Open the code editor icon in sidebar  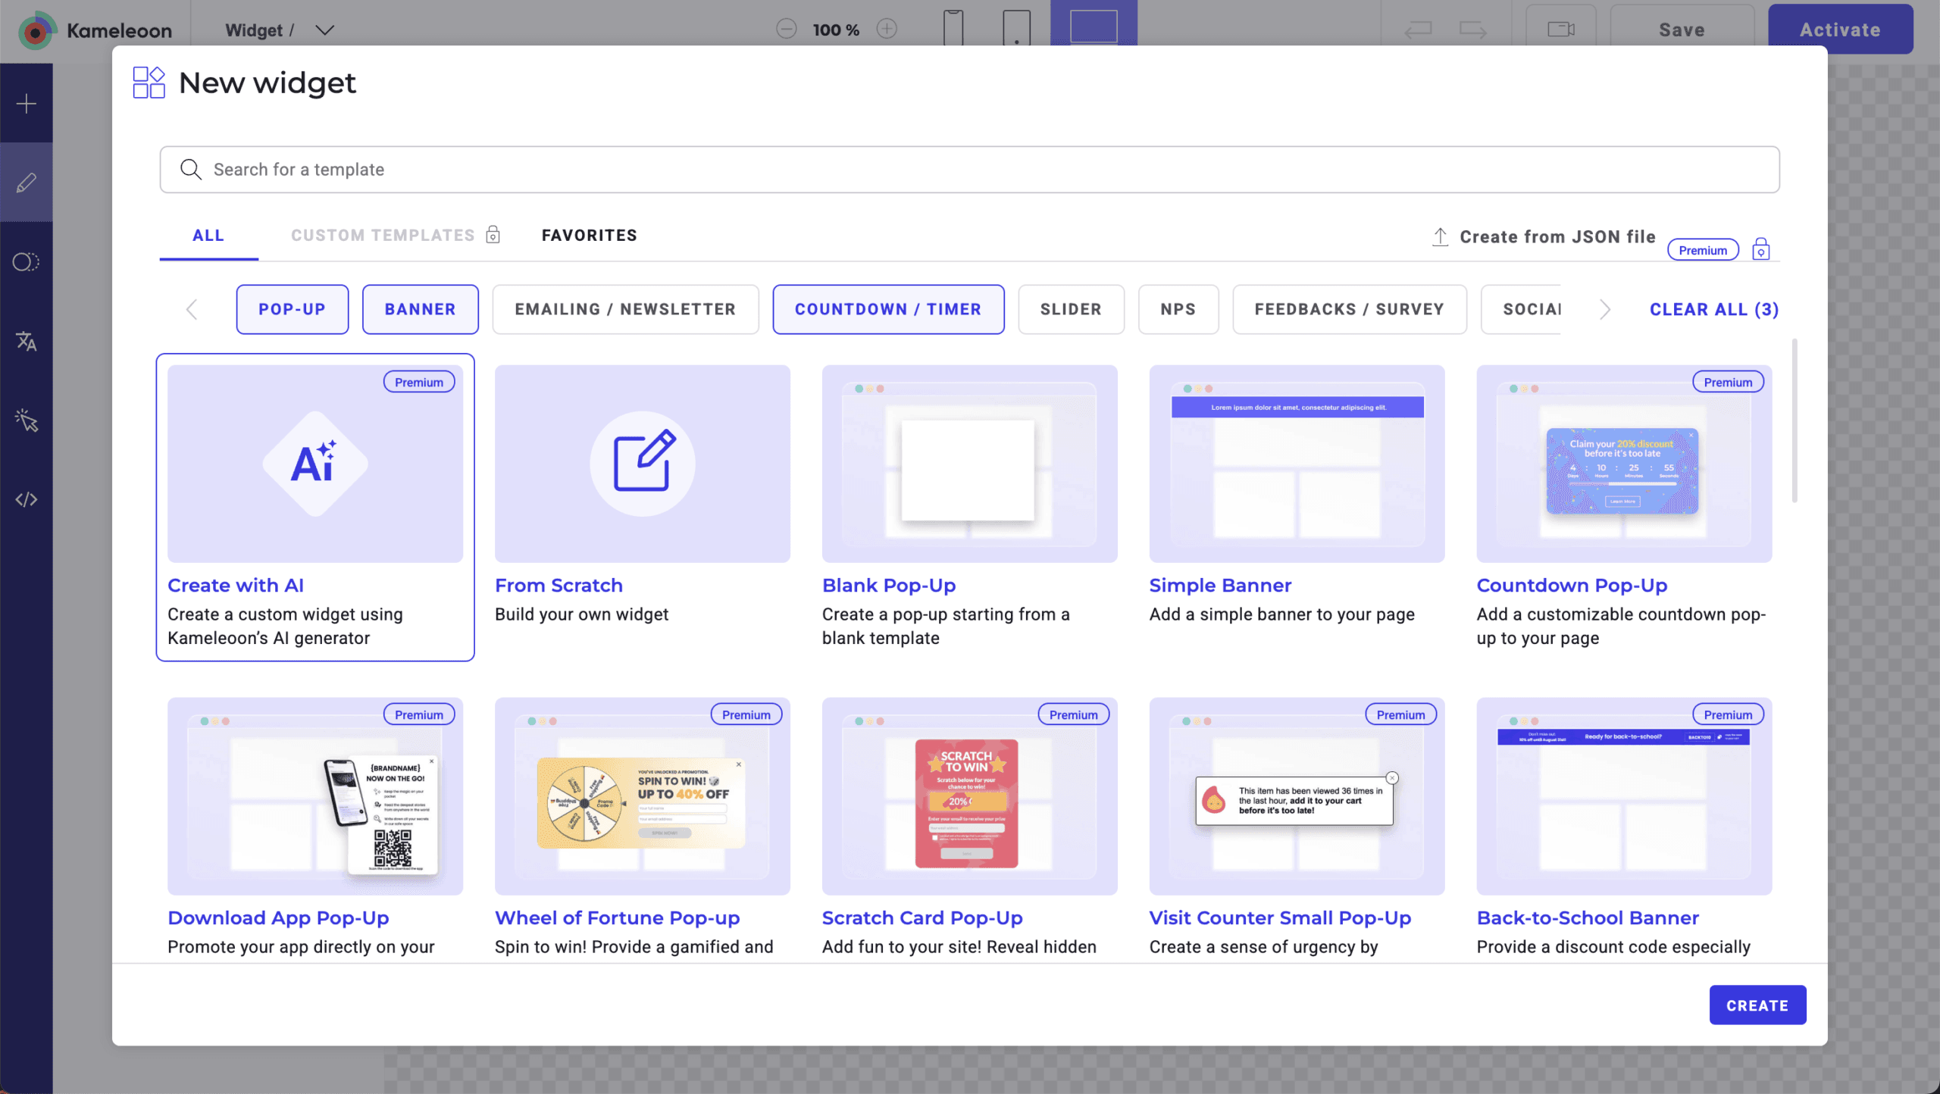[27, 499]
